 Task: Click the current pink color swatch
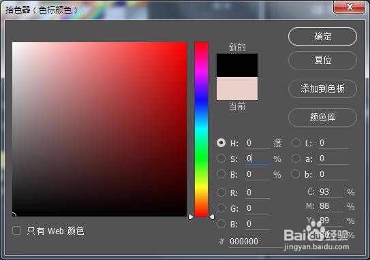pos(237,88)
